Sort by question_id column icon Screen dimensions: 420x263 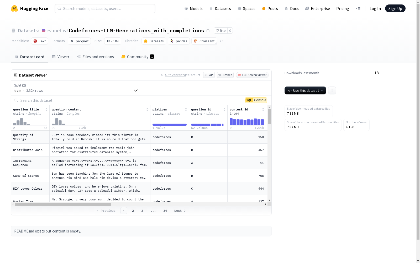click(x=224, y=109)
